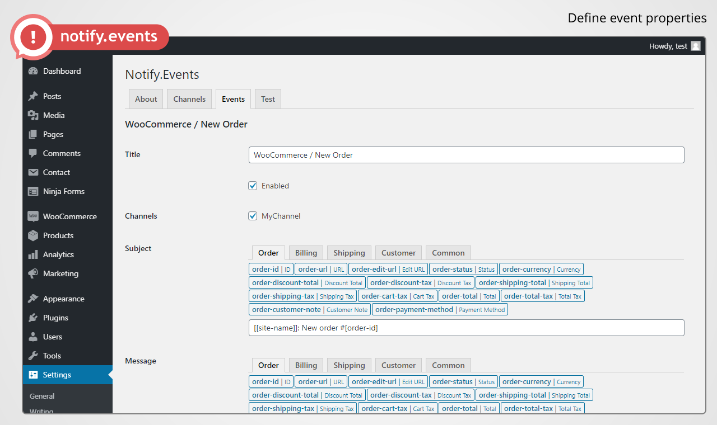The height and width of the screenshot is (425, 717).
Task: Click the Analytics bar chart icon
Action: (33, 254)
